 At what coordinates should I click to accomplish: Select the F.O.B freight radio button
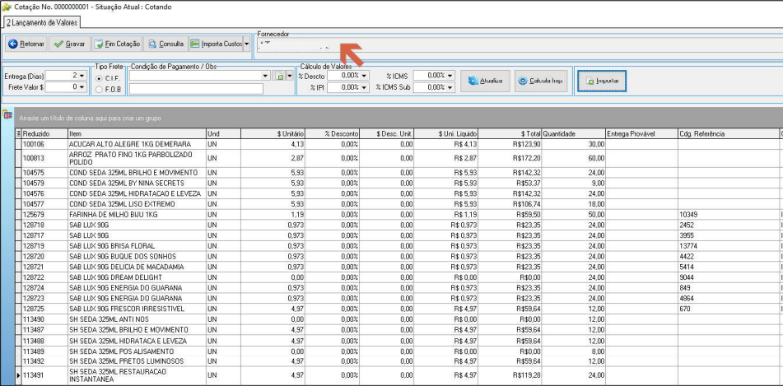tap(99, 90)
